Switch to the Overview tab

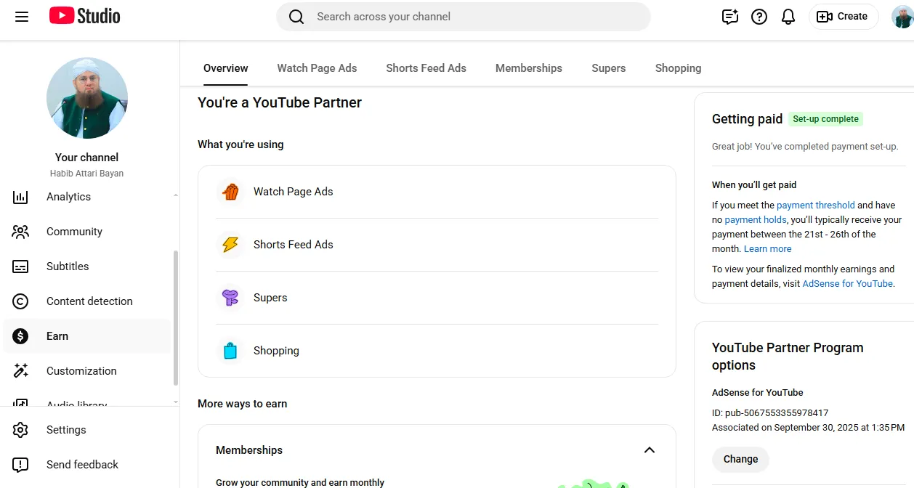pyautogui.click(x=226, y=68)
